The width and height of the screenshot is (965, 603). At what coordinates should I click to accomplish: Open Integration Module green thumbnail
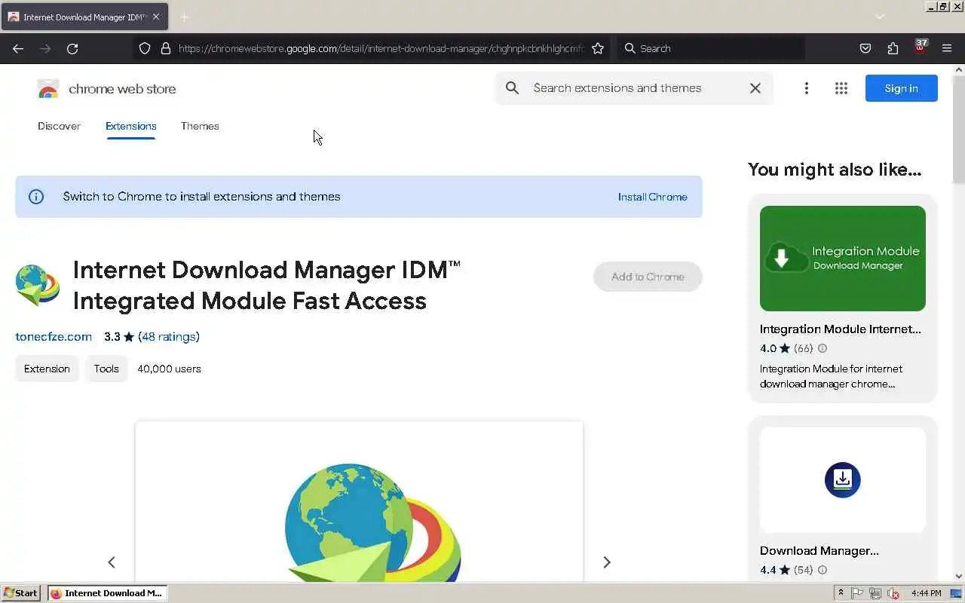pyautogui.click(x=843, y=259)
